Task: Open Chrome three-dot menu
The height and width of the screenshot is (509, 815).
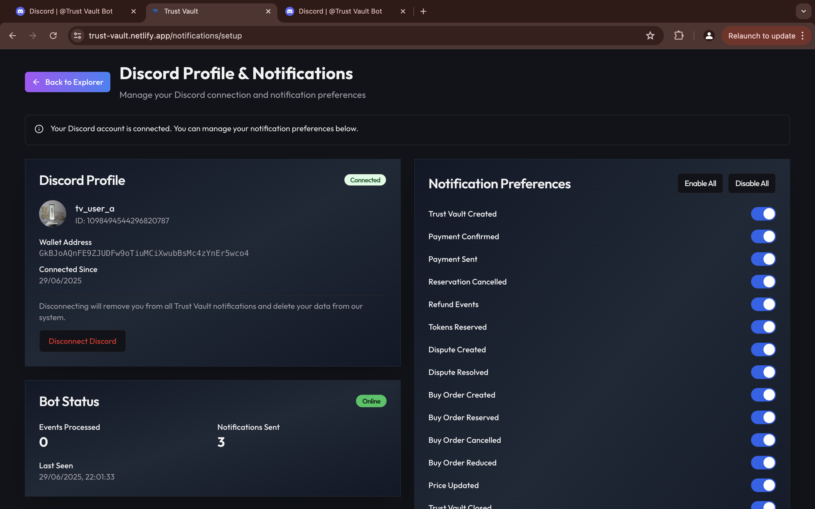Action: [803, 36]
